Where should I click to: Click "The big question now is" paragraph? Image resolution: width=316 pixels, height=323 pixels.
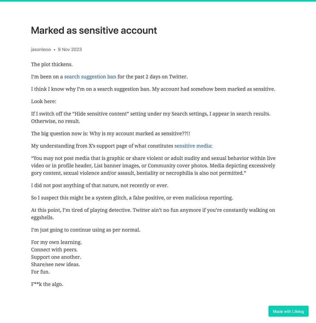110,133
